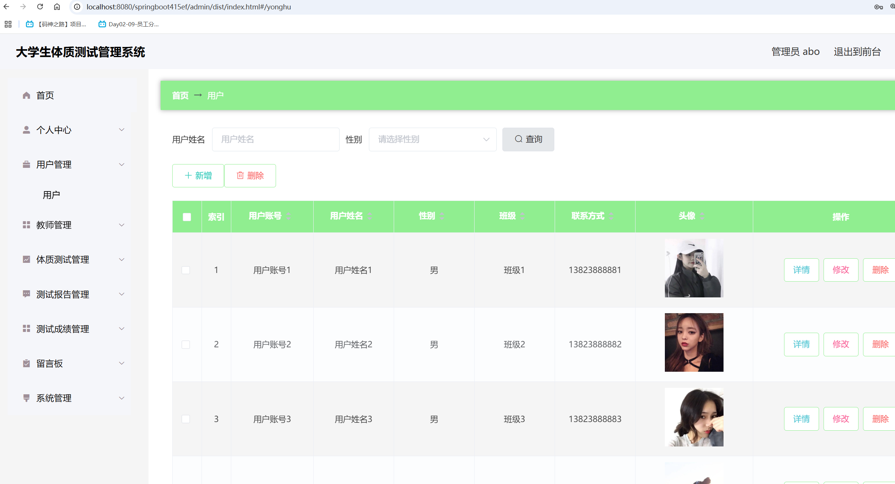Viewport: 895px width, 484px height.
Task: Open 体质测试管理 menu
Action: tap(70, 259)
